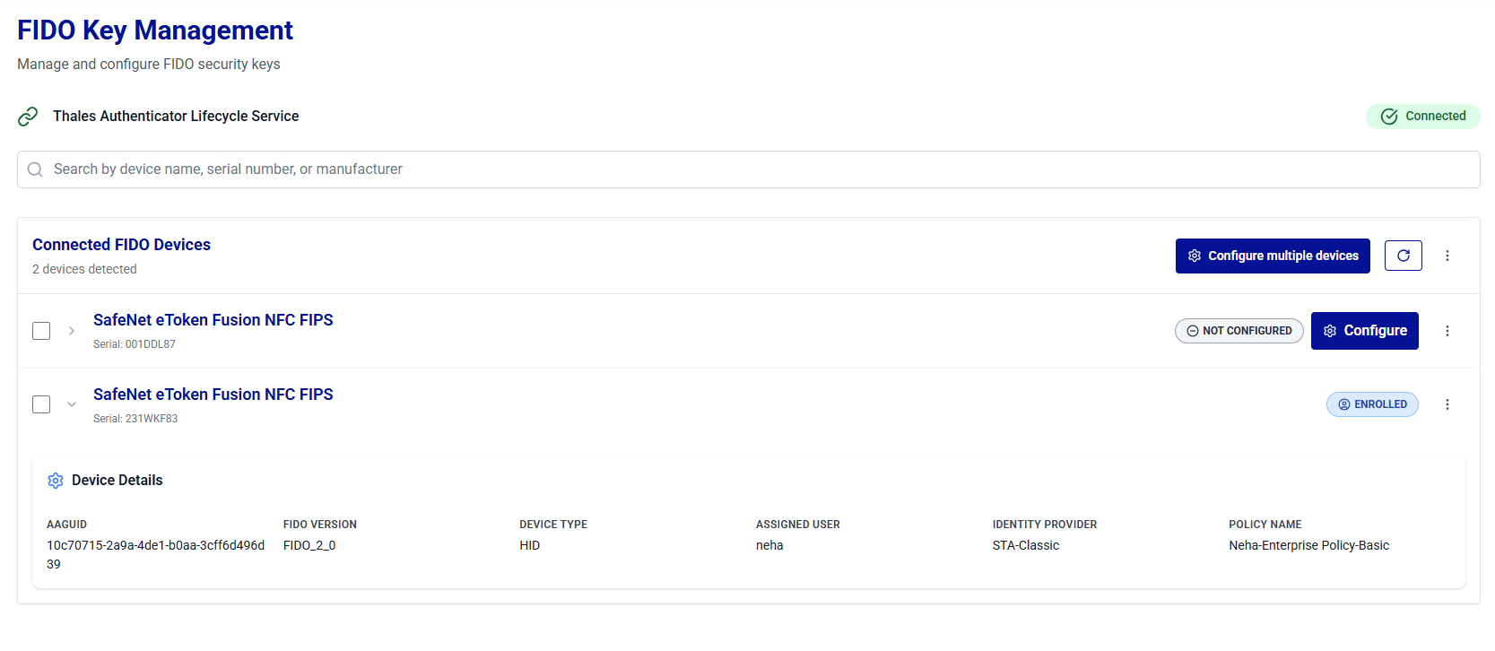1495x651 pixels.
Task: Click the STA-Classic identity provider value
Action: tap(1026, 545)
